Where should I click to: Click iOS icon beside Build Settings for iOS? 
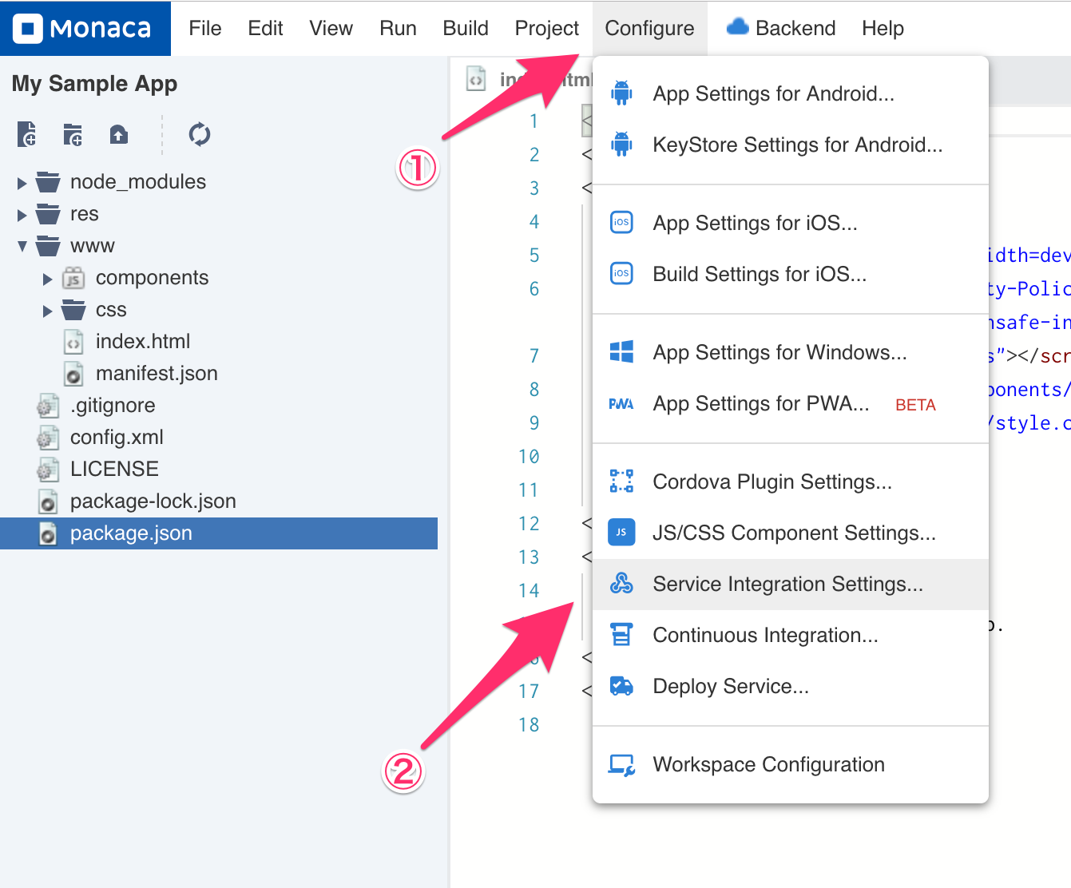tap(621, 273)
